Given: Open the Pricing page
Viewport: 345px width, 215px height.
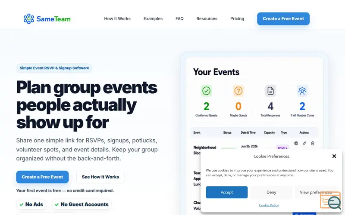Looking at the screenshot, I should (x=237, y=18).
